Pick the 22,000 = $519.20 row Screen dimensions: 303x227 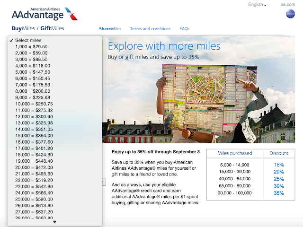coord(55,180)
